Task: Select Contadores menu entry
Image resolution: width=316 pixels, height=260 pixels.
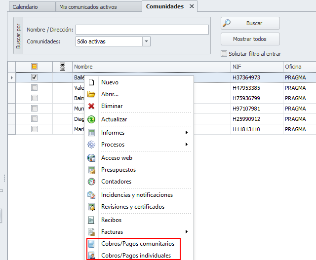Action: [x=139, y=182]
